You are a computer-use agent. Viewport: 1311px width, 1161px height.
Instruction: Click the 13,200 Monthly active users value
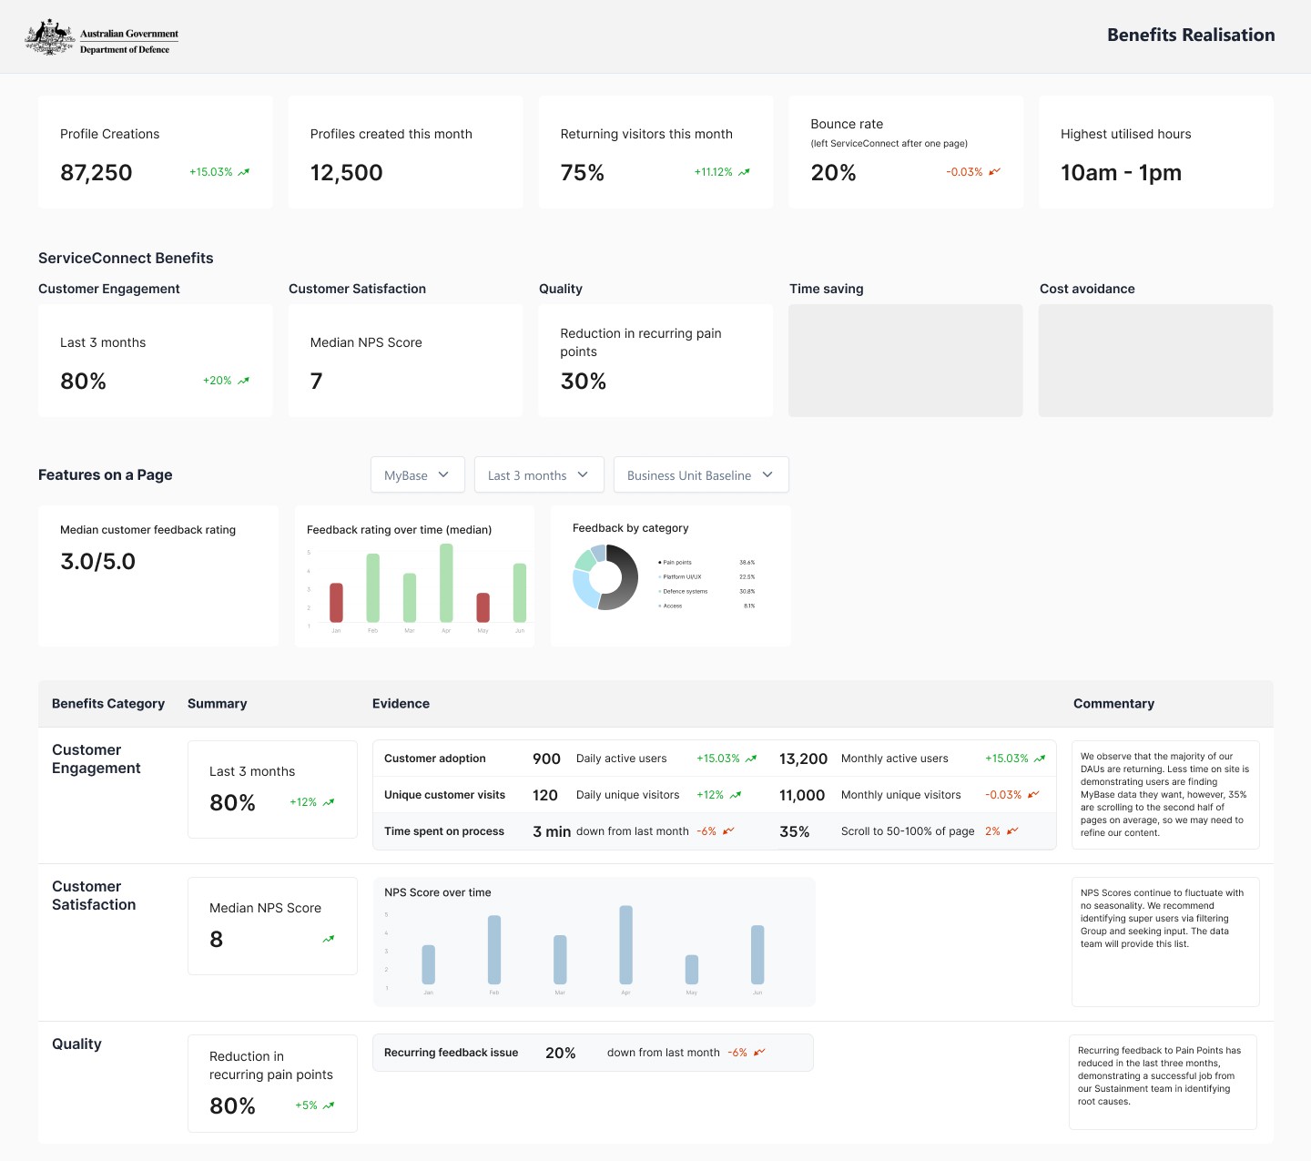[803, 759]
